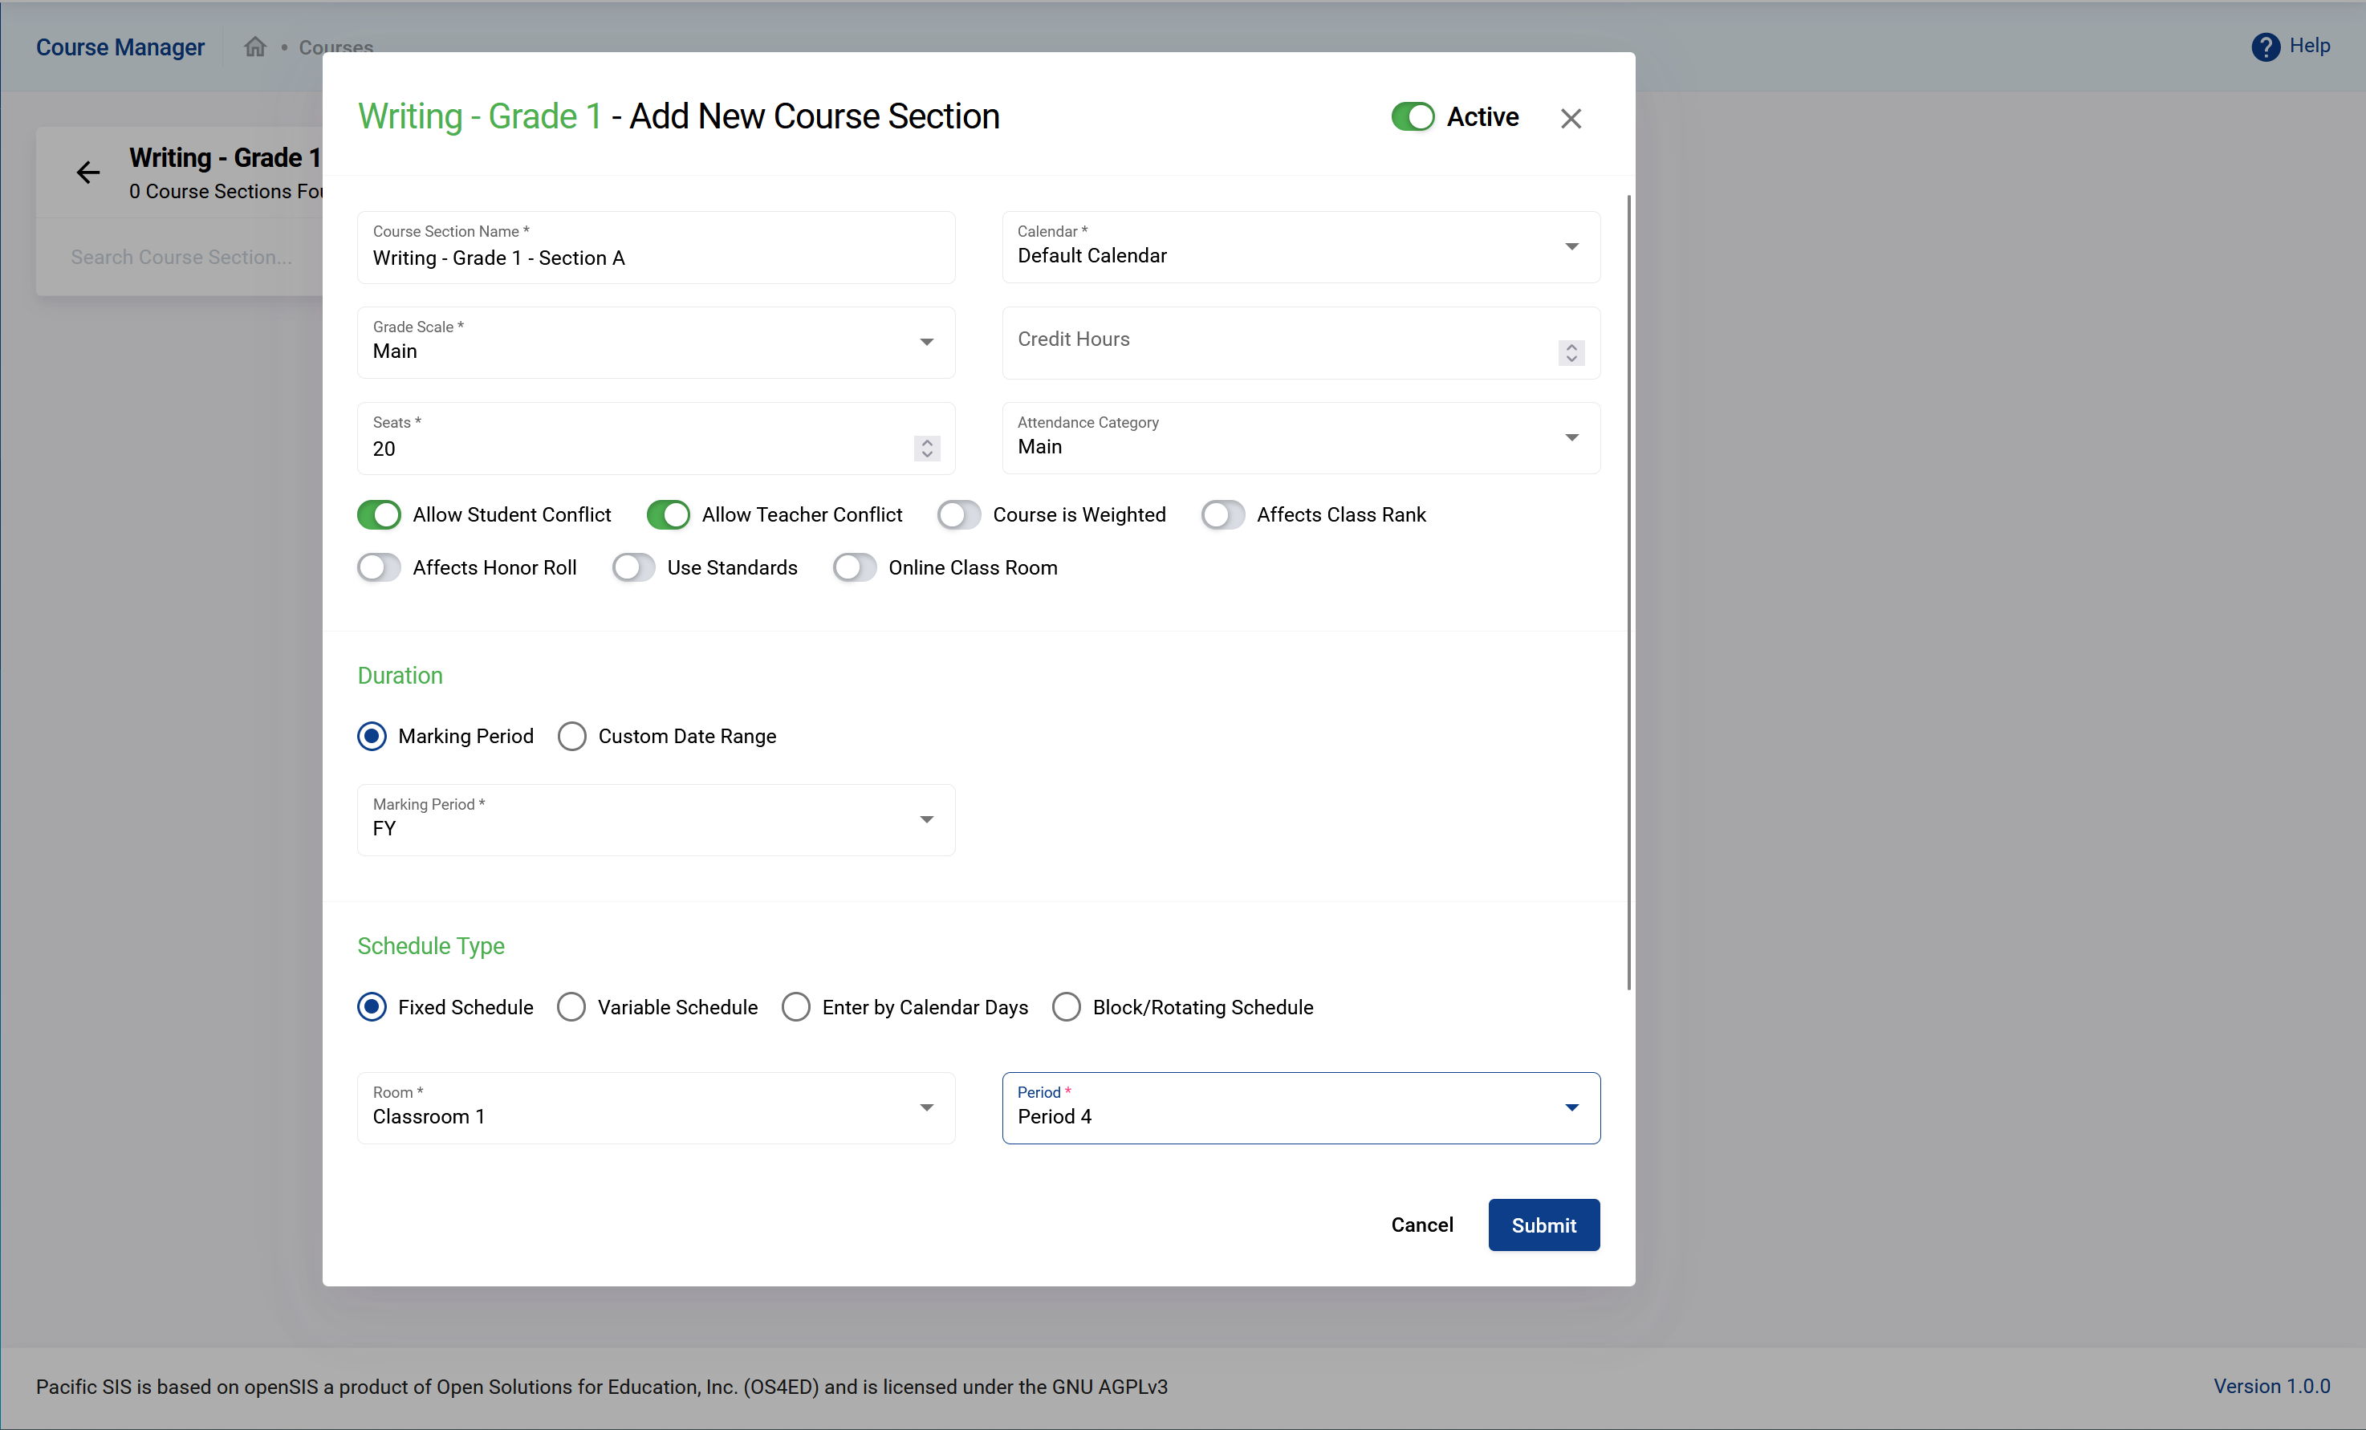2366x1430 pixels.
Task: Select the Custom Date Range radio button
Action: (572, 737)
